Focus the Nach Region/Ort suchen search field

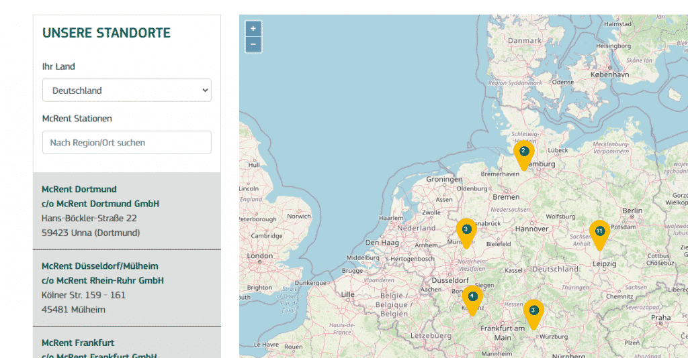pyautogui.click(x=127, y=142)
